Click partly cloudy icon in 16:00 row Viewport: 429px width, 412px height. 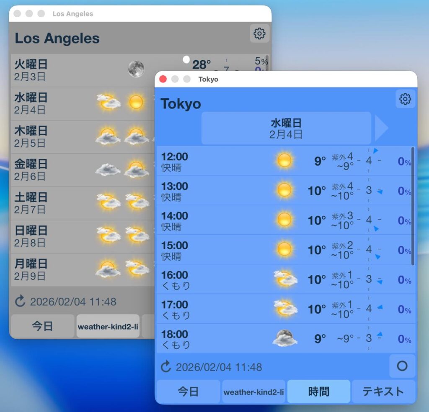(x=285, y=279)
